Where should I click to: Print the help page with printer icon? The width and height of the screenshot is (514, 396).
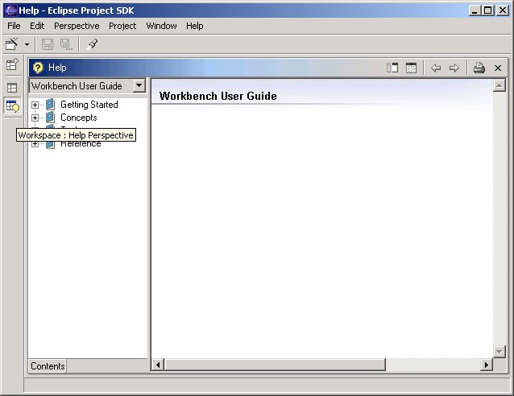(479, 68)
